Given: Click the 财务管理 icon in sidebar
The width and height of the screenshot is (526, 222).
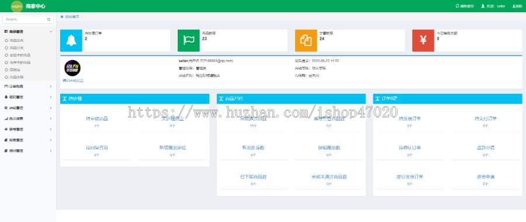Looking at the screenshot, I should tap(6, 140).
